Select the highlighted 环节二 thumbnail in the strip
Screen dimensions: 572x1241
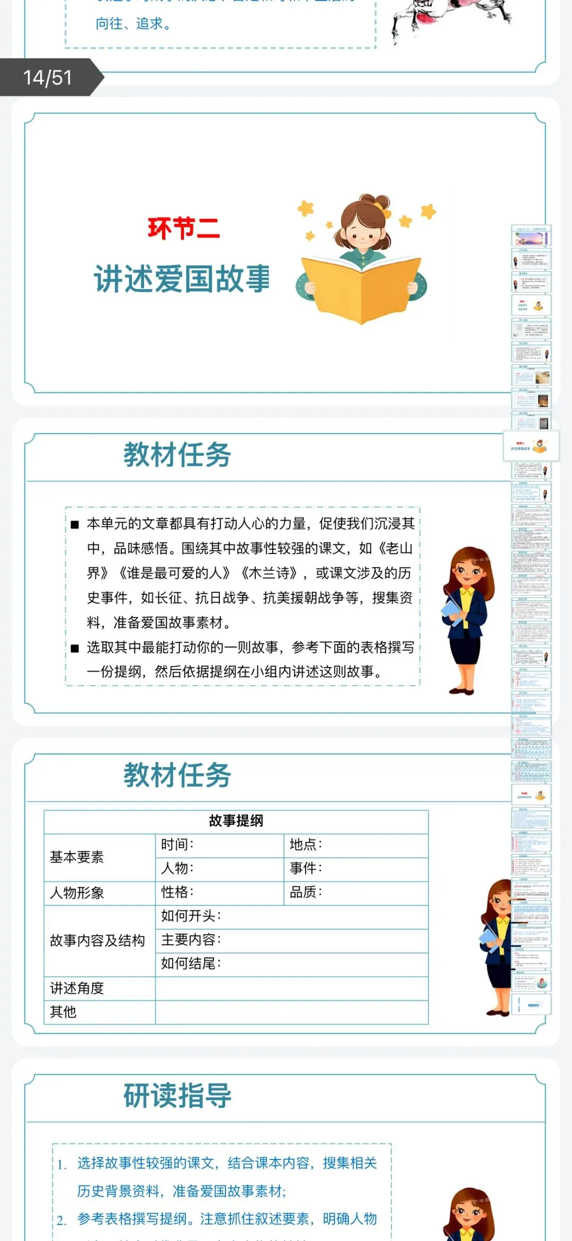(531, 446)
